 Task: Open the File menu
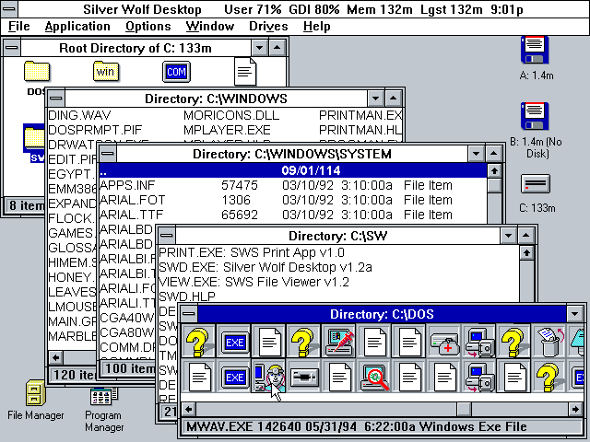tap(18, 27)
